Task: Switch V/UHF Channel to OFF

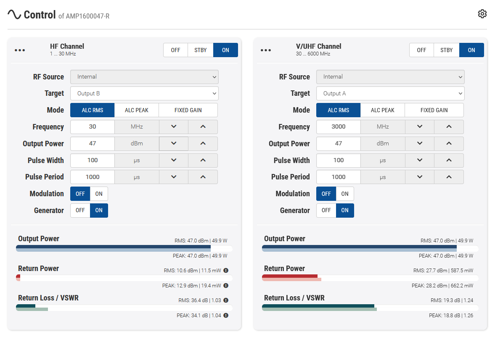Action: click(421, 50)
